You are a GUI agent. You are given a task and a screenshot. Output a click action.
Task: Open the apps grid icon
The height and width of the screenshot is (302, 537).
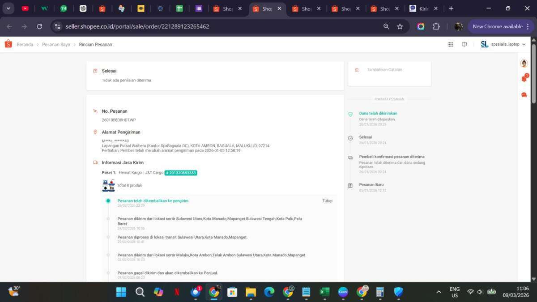(451, 44)
